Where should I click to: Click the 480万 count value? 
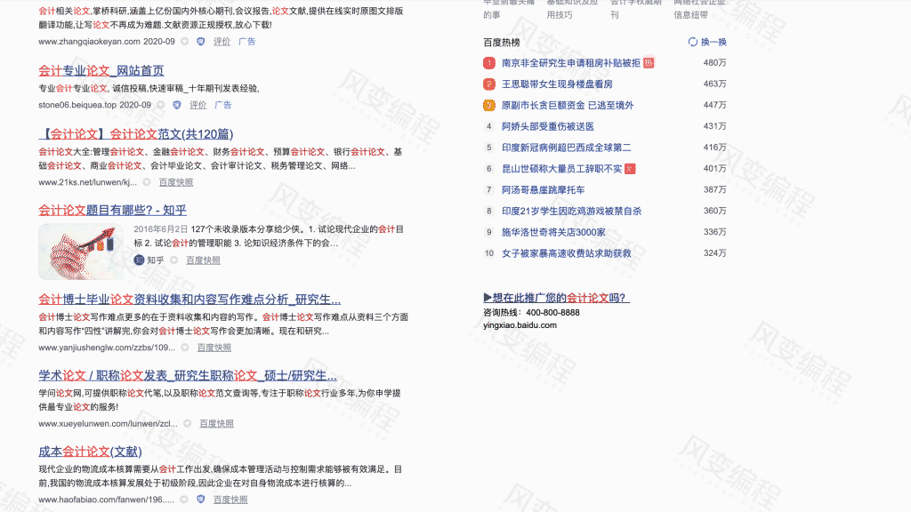(x=714, y=63)
